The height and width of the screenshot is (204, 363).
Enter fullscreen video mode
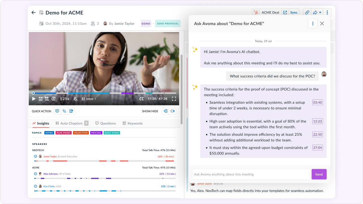(x=174, y=99)
